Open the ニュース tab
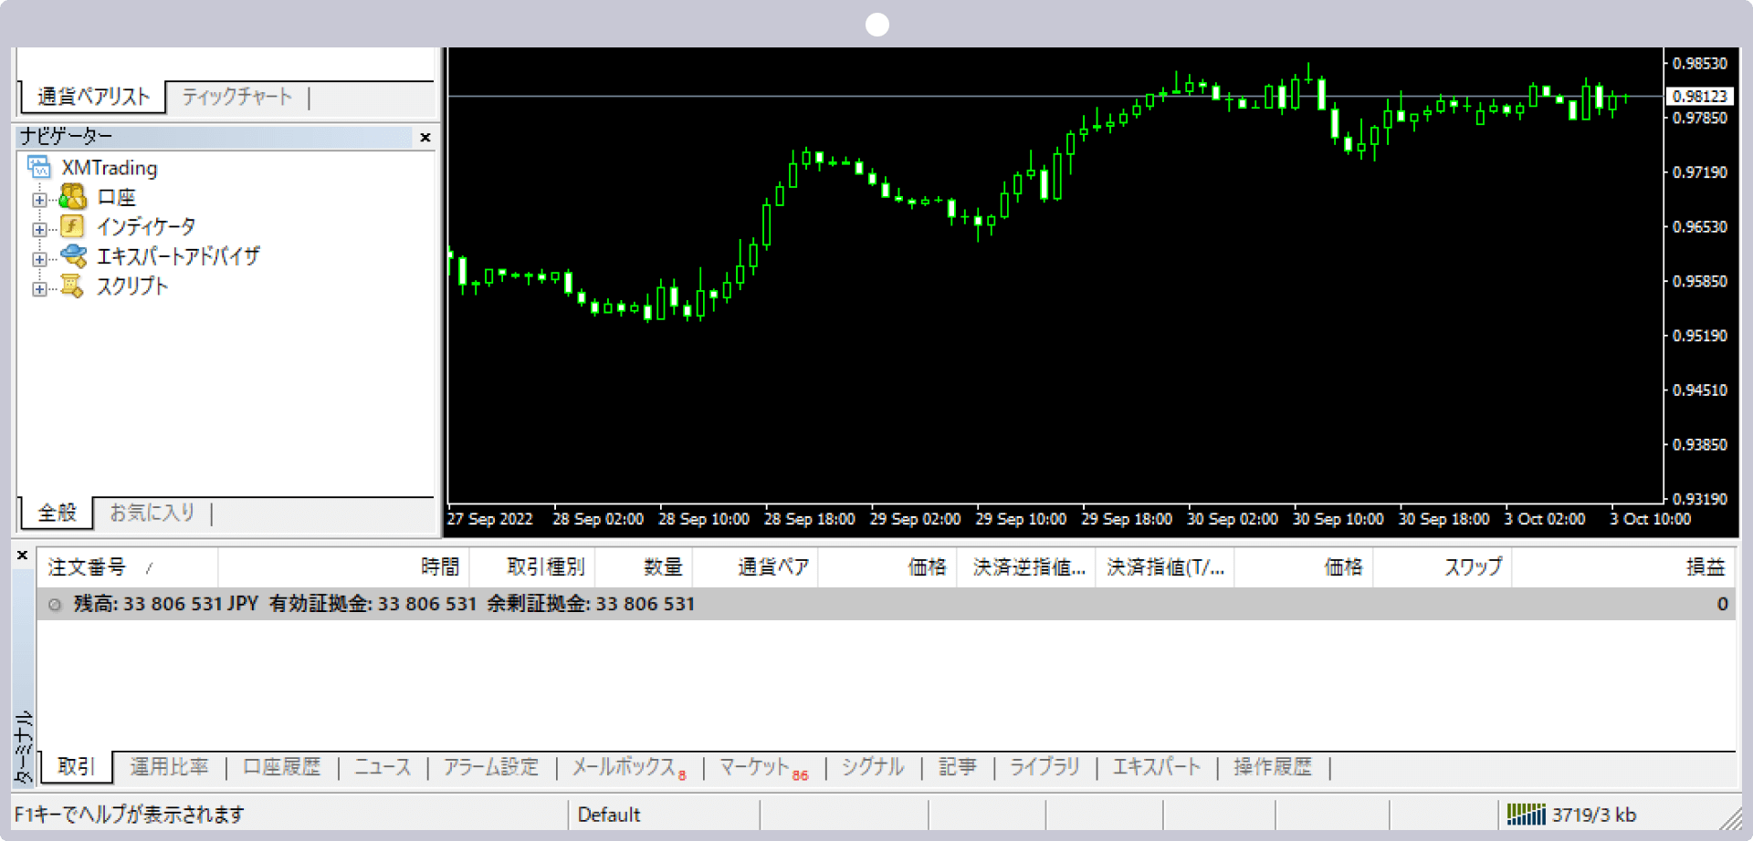 tap(383, 767)
